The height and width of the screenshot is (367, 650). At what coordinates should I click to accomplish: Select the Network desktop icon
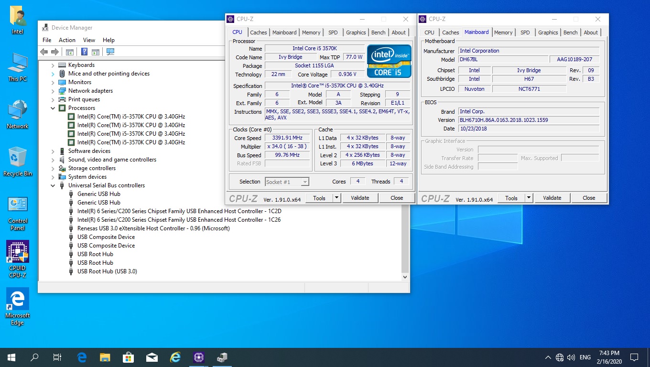pyautogui.click(x=18, y=114)
